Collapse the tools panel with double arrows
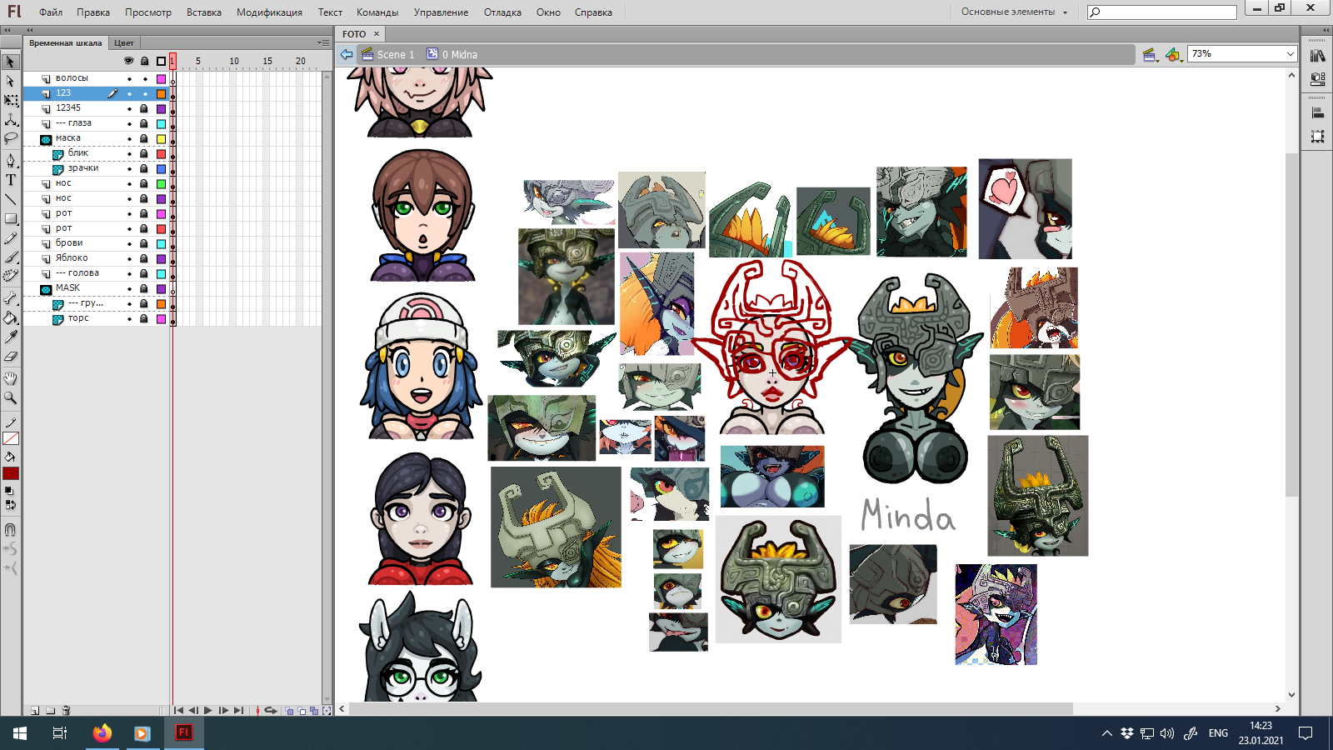Image resolution: width=1333 pixels, height=750 pixels. [7, 30]
